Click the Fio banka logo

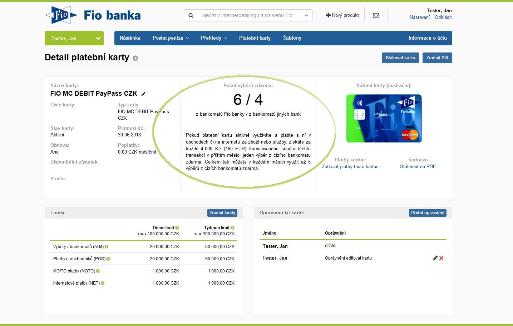tap(93, 15)
